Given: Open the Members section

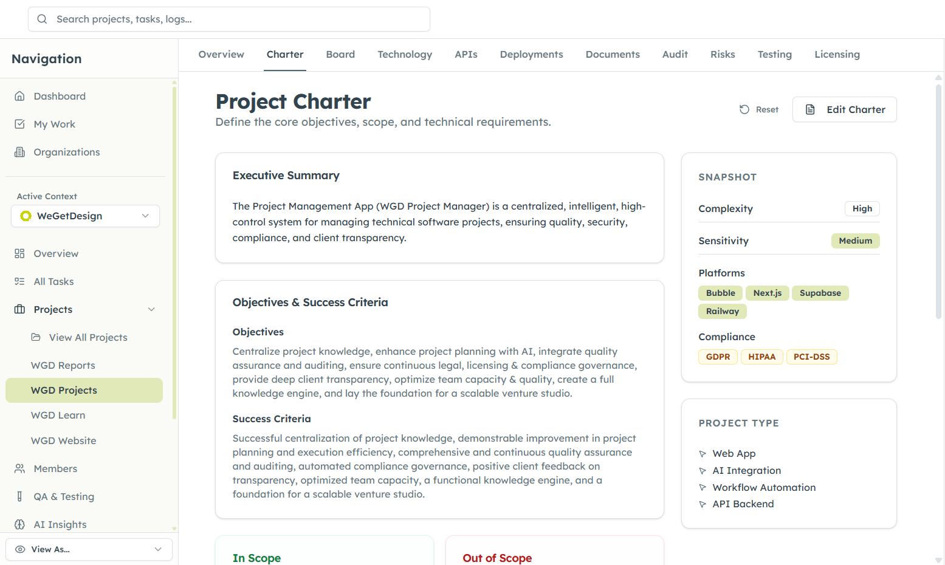Looking at the screenshot, I should pyautogui.click(x=55, y=468).
